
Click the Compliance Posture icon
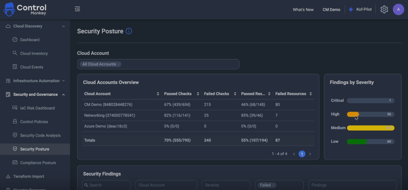pos(15,163)
